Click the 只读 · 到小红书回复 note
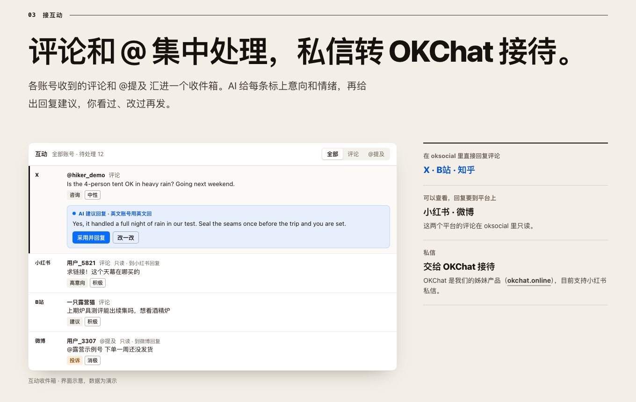 137,263
